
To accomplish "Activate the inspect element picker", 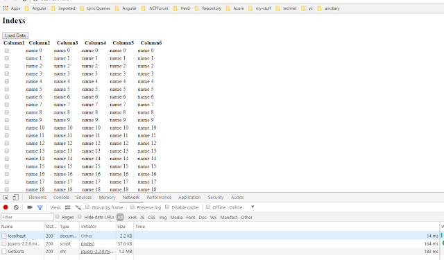I will (6, 198).
